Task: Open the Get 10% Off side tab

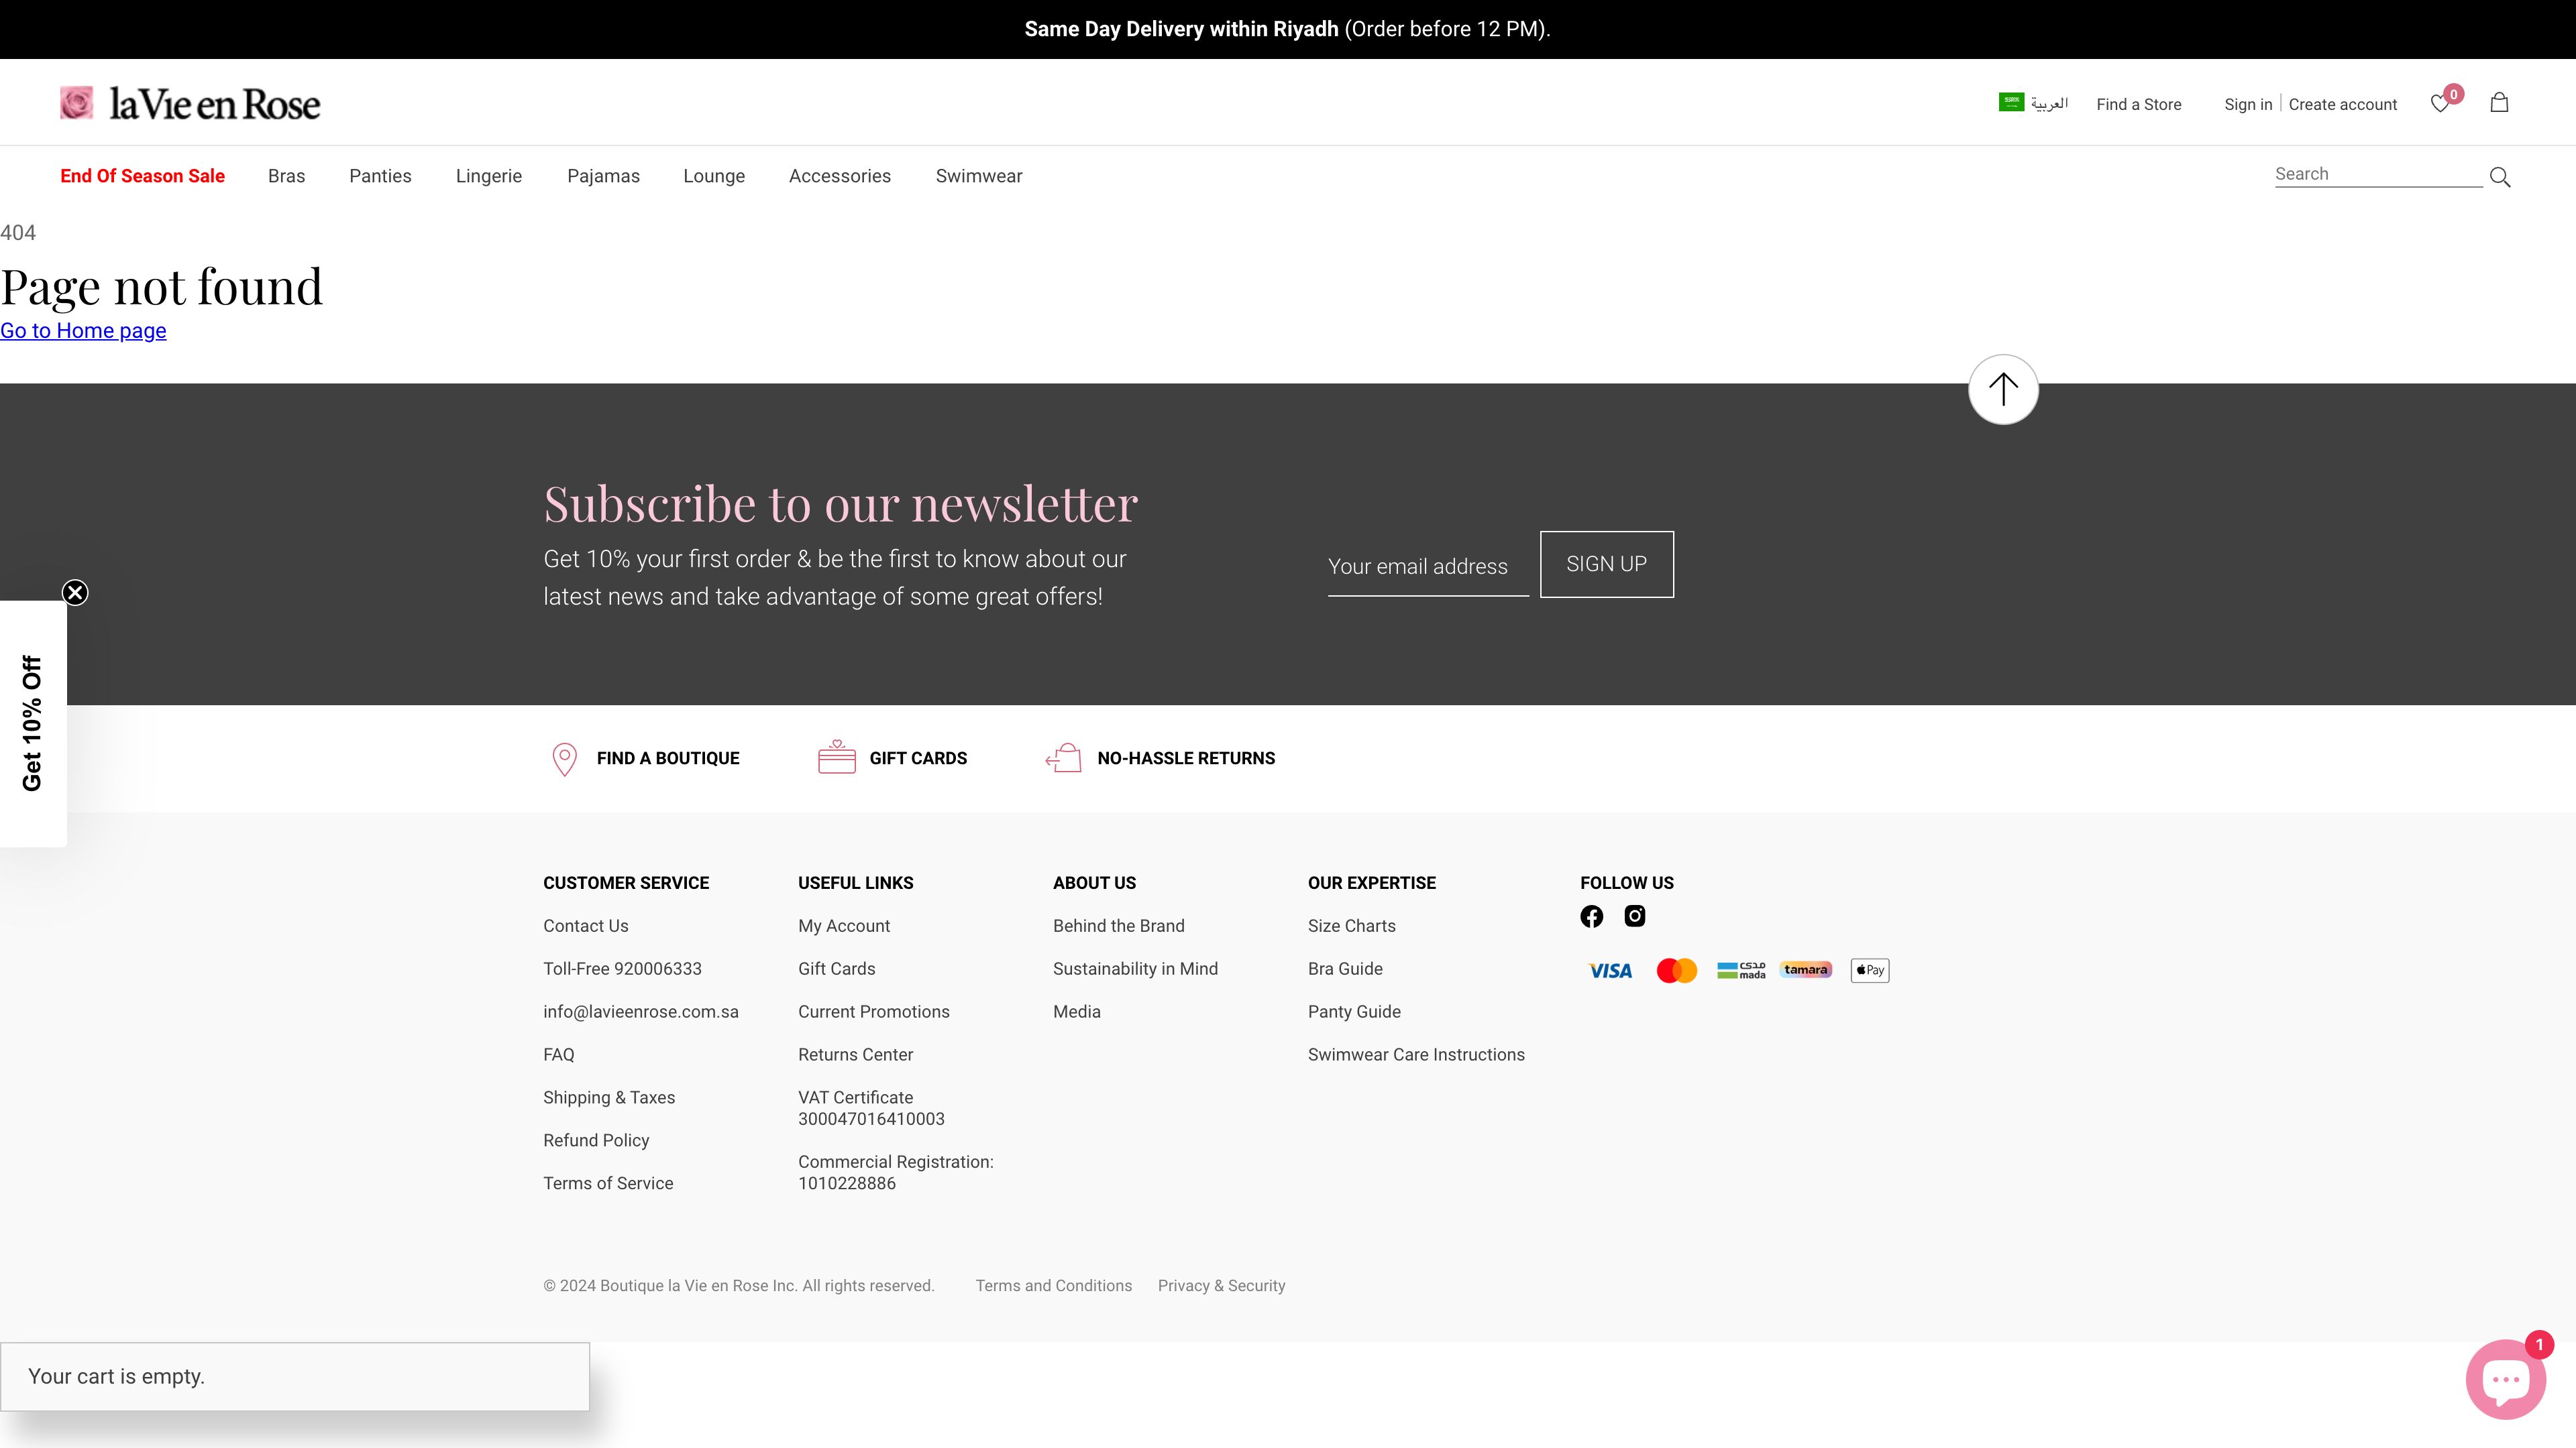Action: coord(32,723)
